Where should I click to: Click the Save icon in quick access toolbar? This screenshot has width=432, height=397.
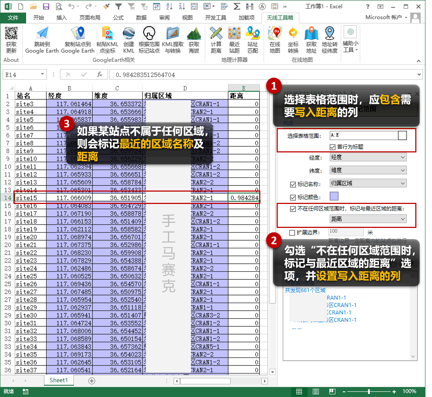click(x=46, y=6)
